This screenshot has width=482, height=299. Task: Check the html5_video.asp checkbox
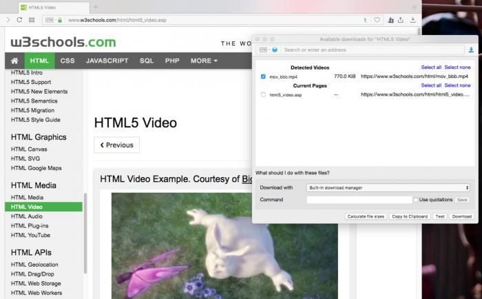click(263, 95)
